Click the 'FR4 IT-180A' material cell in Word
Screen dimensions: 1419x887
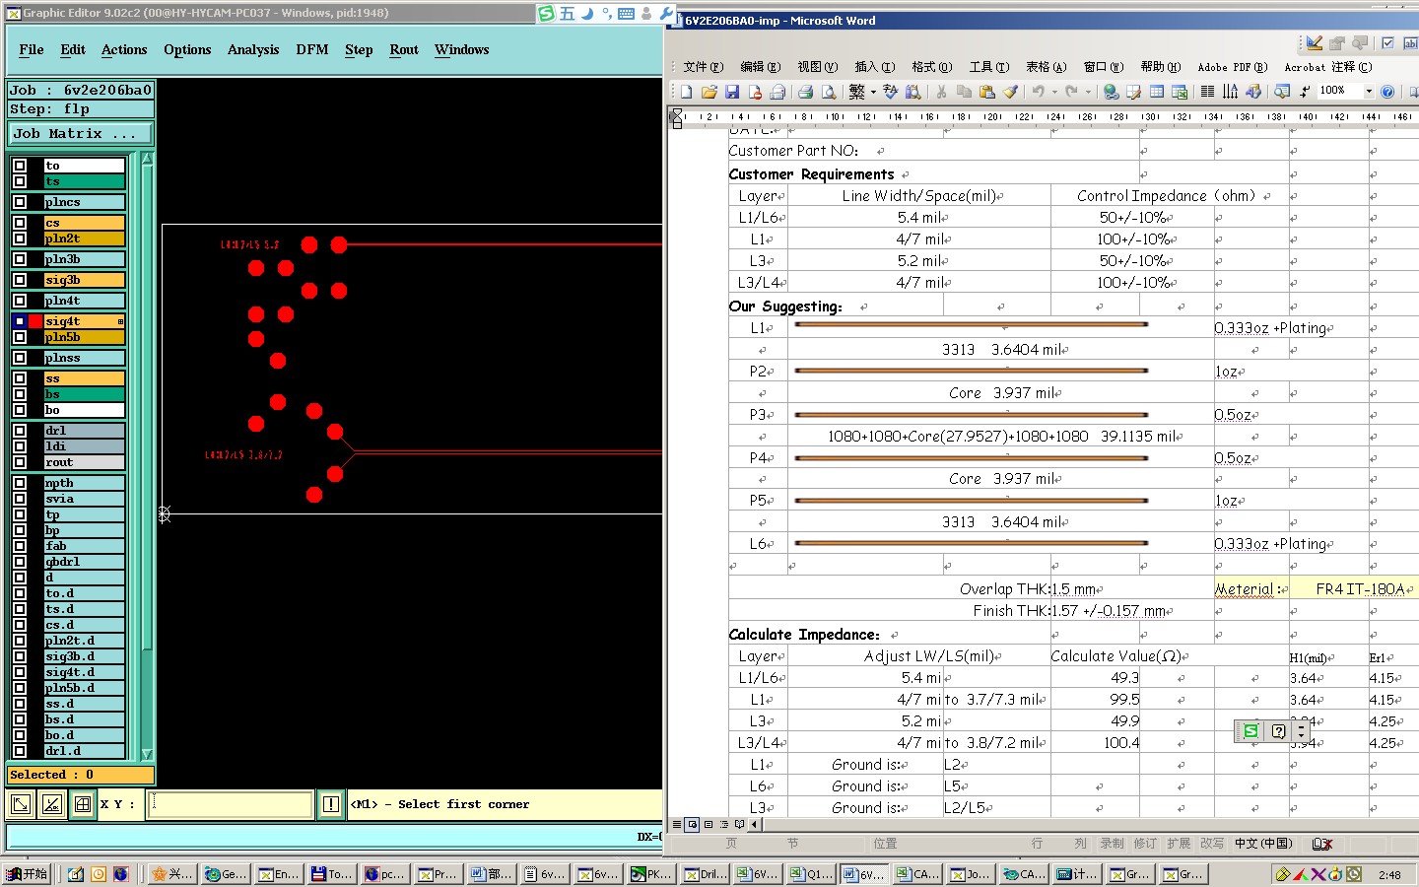1360,588
